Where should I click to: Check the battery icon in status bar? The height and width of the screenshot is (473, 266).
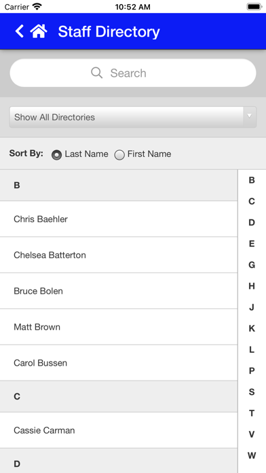[x=254, y=7]
